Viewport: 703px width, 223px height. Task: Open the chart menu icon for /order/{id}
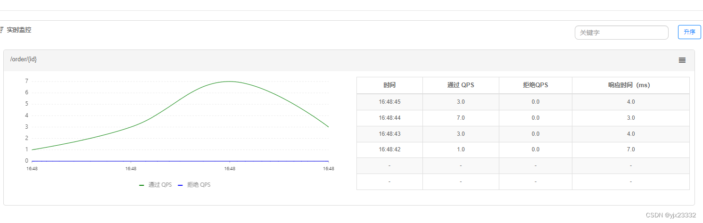[682, 60]
